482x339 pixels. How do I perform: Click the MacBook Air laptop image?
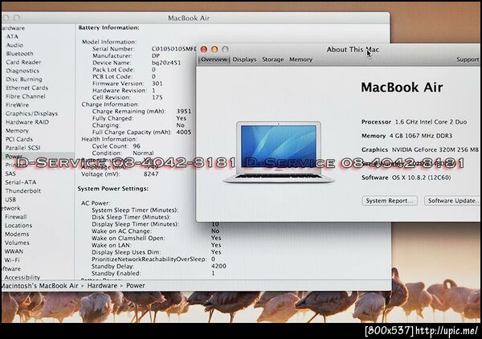(278, 152)
